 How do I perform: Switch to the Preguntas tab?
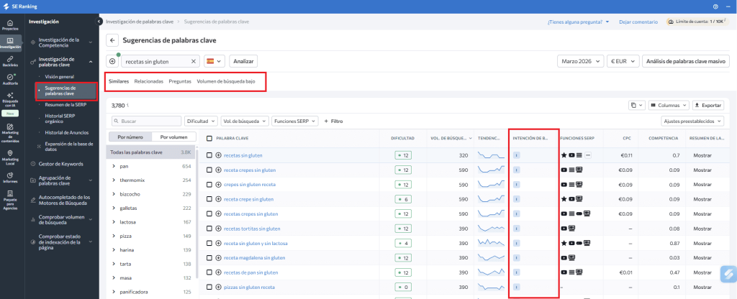pos(180,81)
